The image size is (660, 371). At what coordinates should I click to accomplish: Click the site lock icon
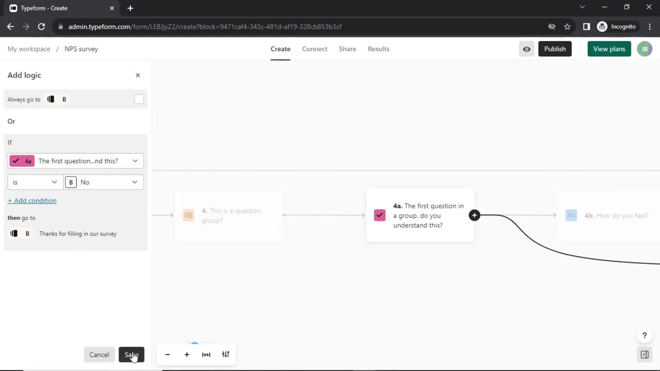tap(61, 27)
